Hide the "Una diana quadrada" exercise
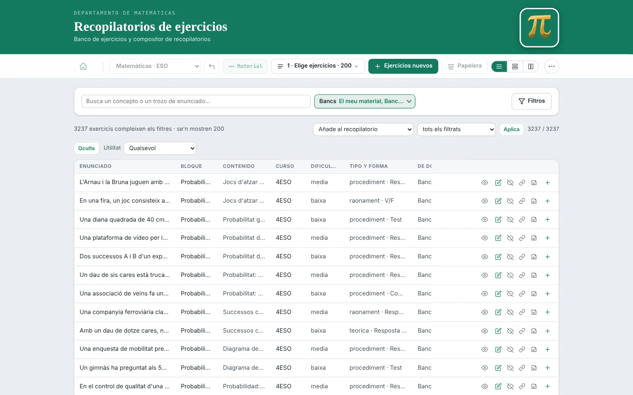This screenshot has height=395, width=633. pos(510,220)
